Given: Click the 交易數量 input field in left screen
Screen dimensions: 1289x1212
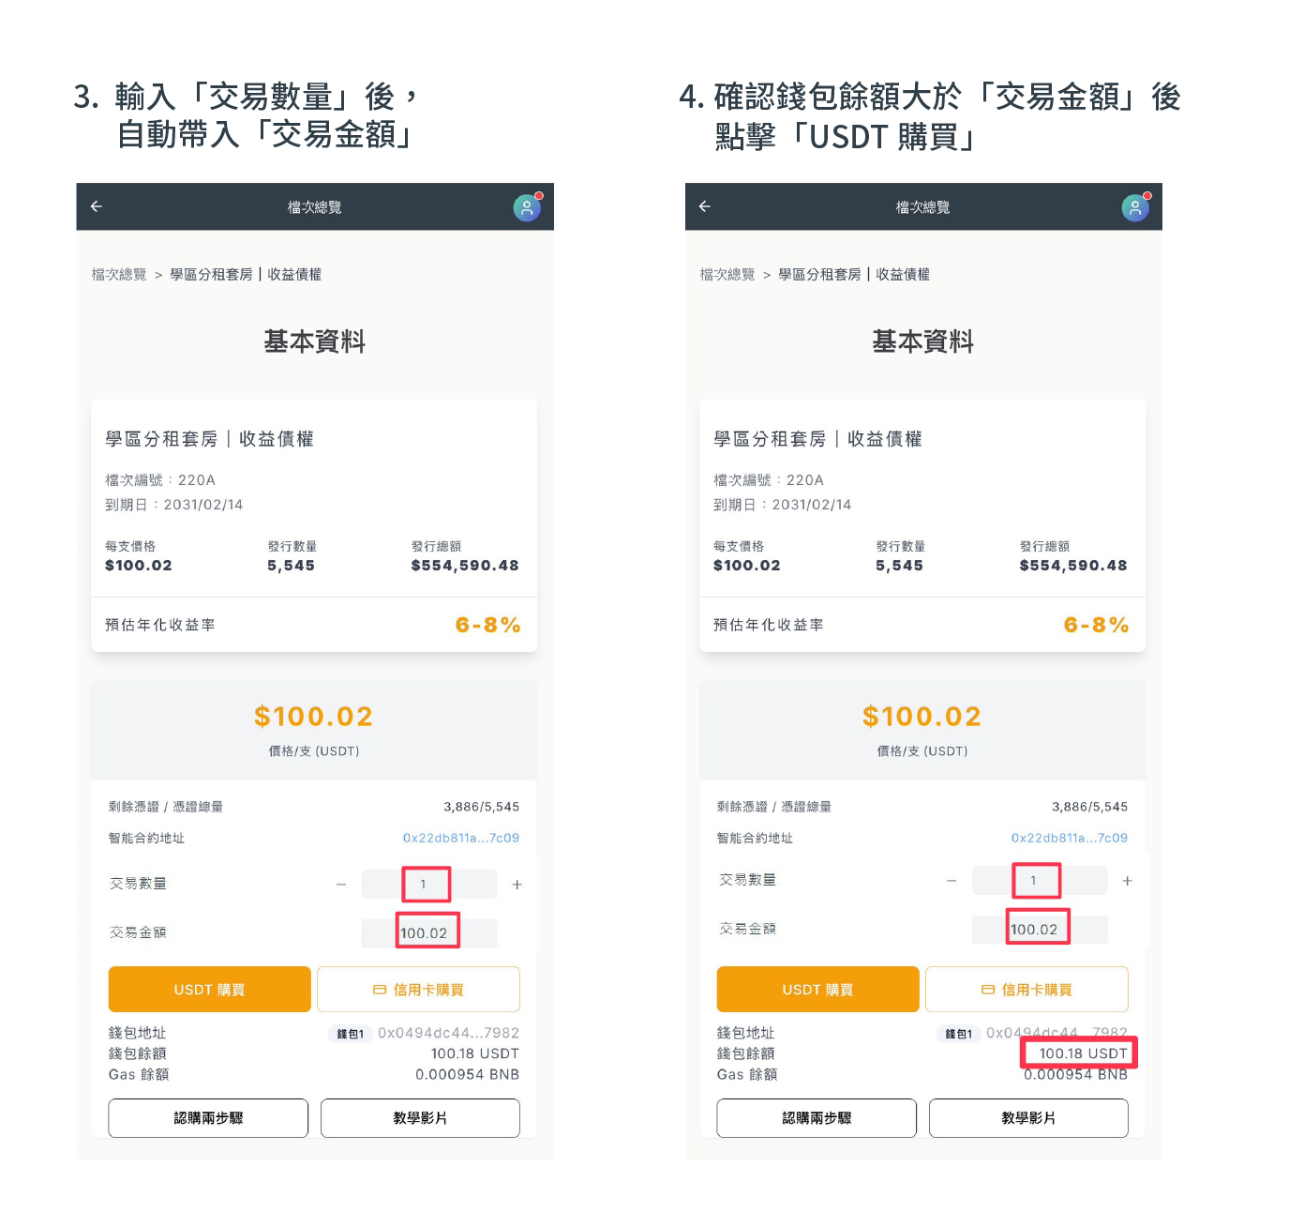Looking at the screenshot, I should click(427, 884).
